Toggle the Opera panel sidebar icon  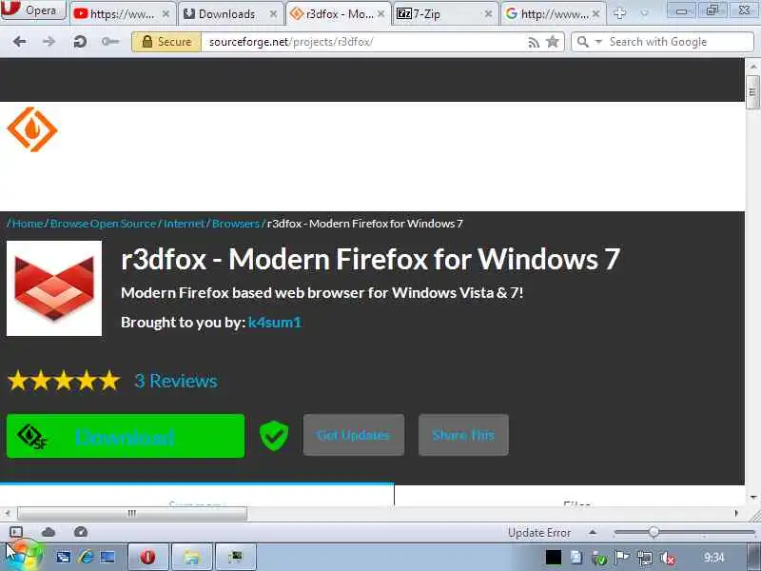(x=16, y=532)
